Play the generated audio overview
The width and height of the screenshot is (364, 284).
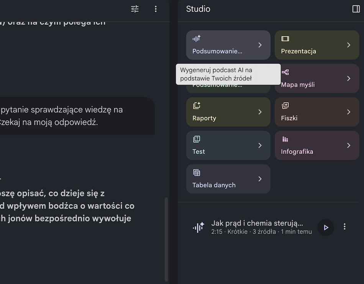click(326, 227)
